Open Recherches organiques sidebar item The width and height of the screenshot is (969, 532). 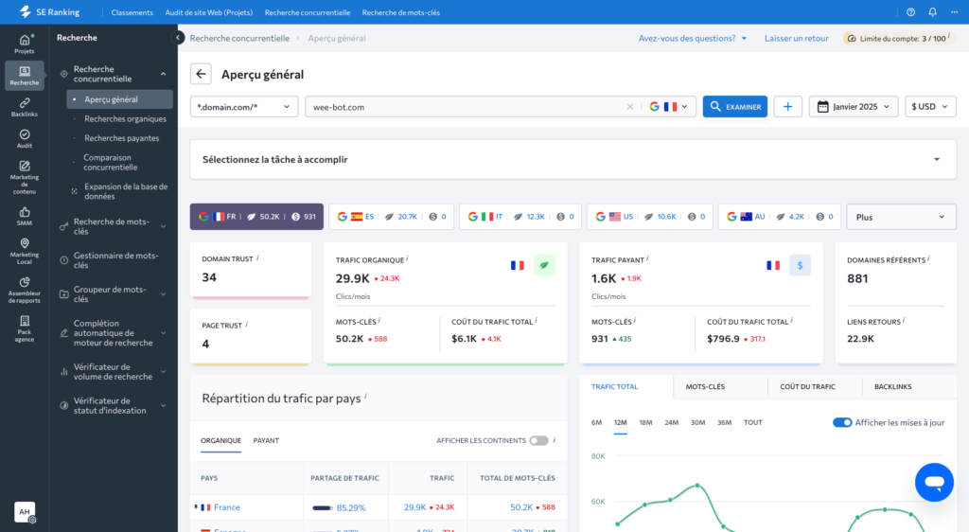(x=126, y=118)
